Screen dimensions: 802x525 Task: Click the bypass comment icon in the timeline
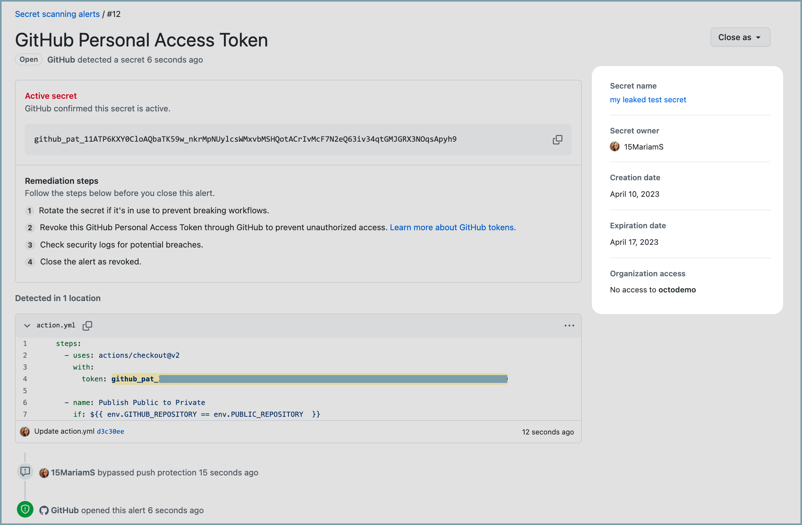tap(25, 471)
